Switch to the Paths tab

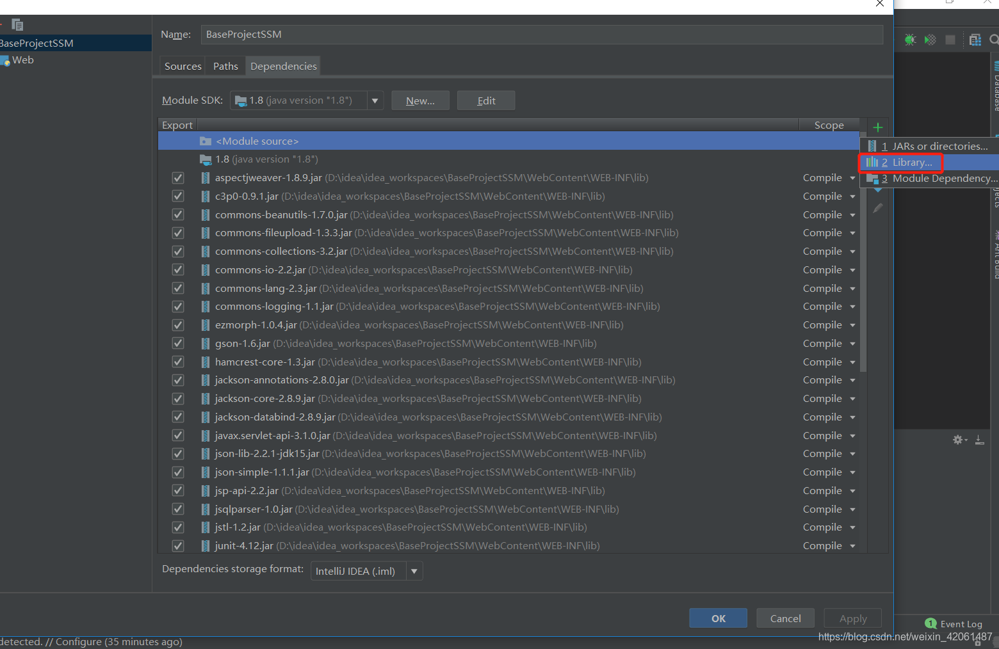tap(225, 66)
